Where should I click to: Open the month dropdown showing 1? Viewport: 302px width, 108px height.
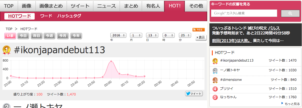coord(136,36)
